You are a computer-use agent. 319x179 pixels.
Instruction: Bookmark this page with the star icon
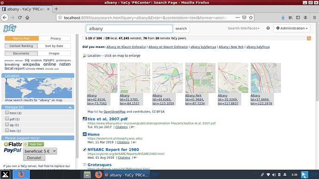(x=251, y=18)
